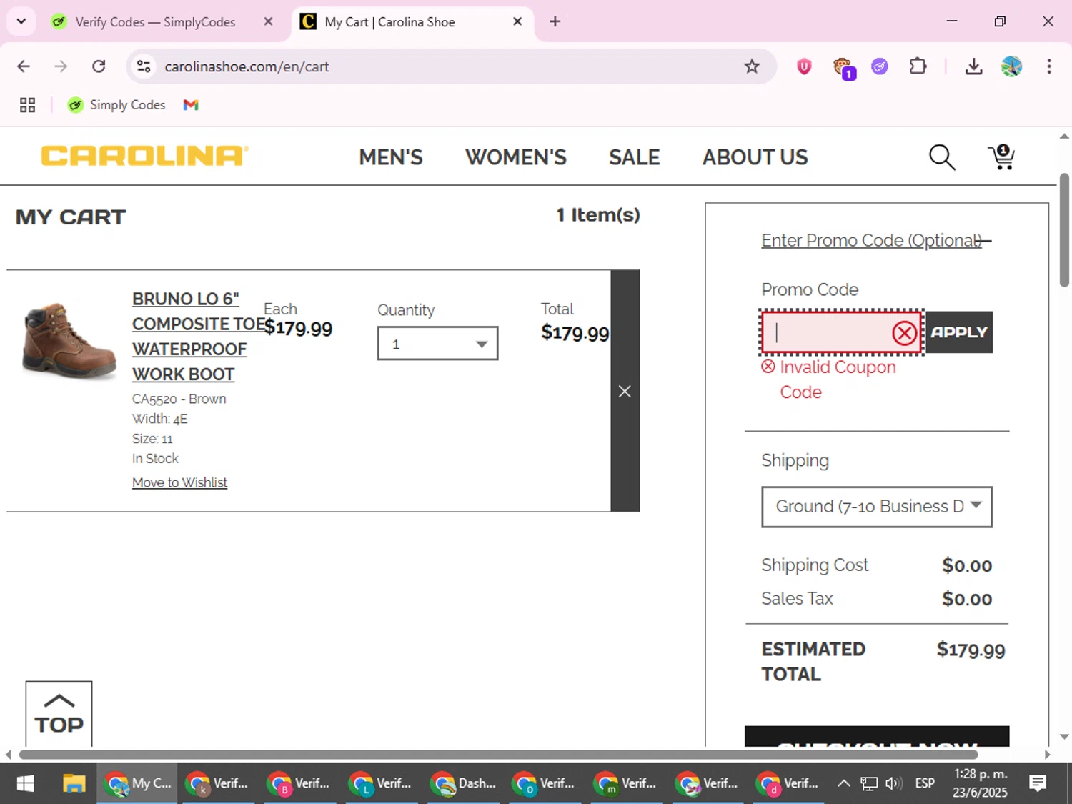Select the My Cart | Carolina Shoe tab

389,21
